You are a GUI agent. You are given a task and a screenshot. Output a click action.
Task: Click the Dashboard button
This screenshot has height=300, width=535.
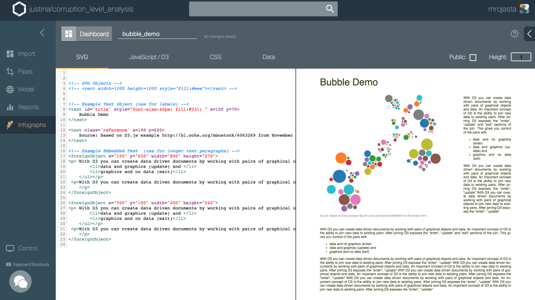[x=86, y=34]
